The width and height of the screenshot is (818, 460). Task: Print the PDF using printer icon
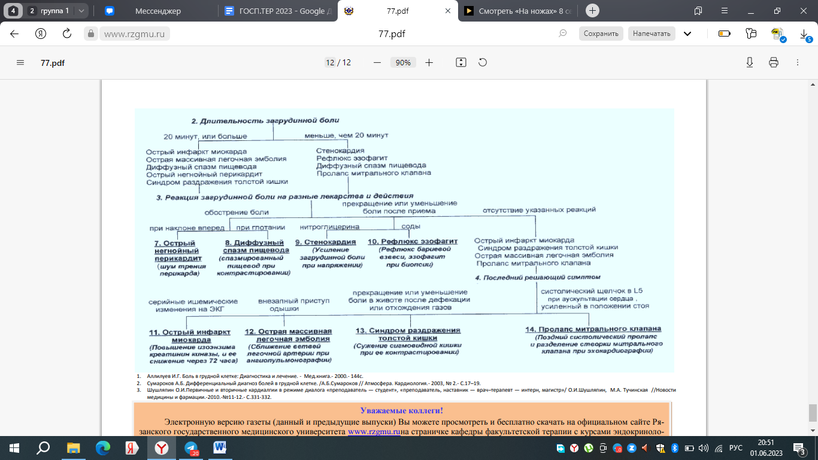tap(773, 62)
